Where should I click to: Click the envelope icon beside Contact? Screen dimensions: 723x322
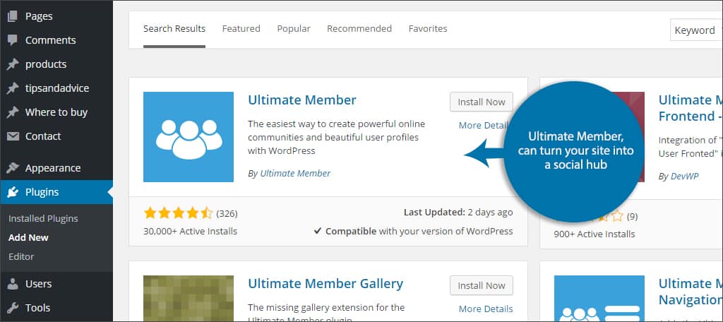(13, 136)
